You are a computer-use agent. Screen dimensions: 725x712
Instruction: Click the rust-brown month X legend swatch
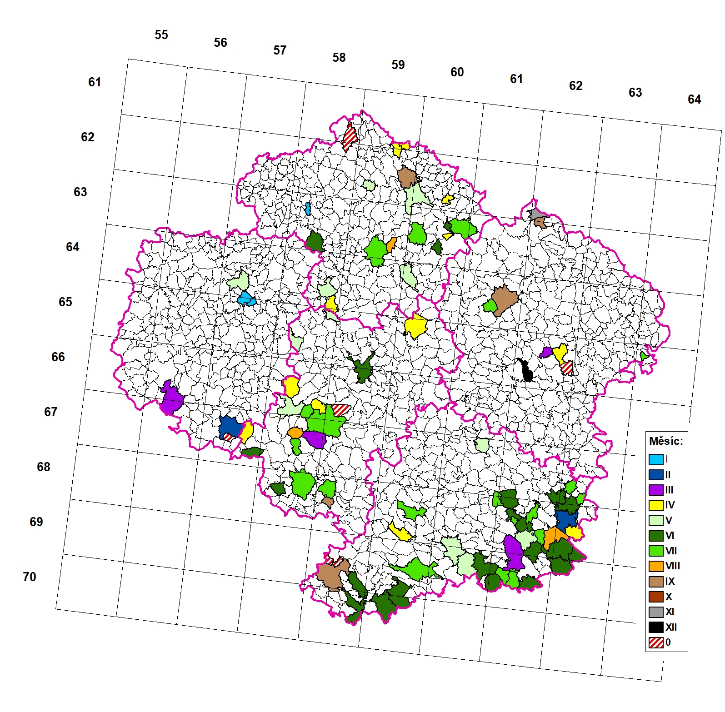point(656,597)
